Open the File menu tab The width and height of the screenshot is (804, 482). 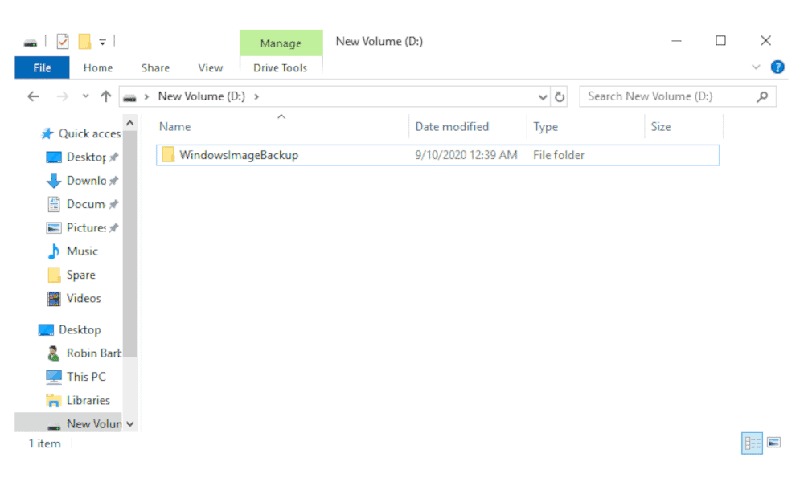42,67
